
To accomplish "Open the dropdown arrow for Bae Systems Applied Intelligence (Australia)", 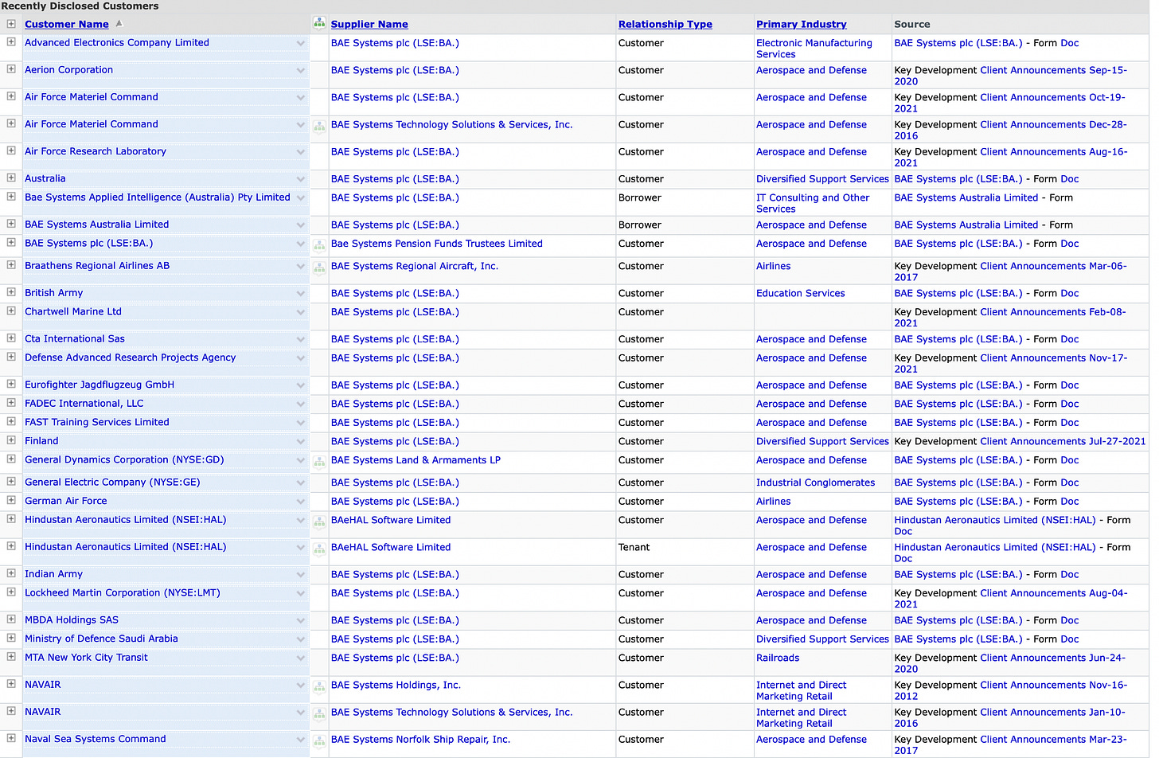I will [301, 198].
